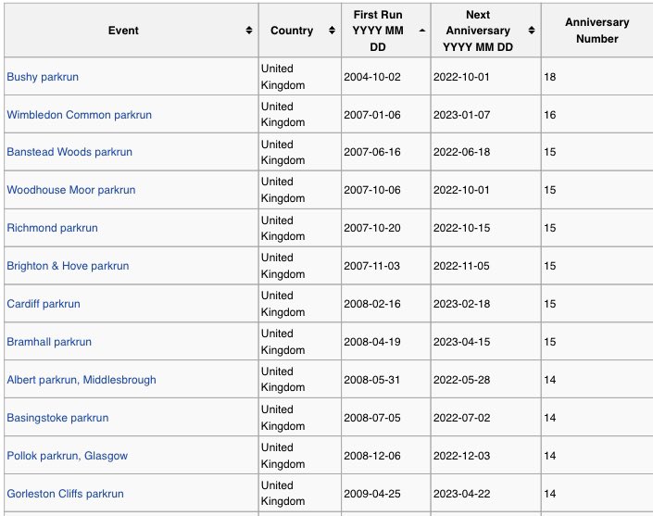Screen dimensions: 653x516
Task: Select first run date 2008-02-16
Action: click(x=372, y=304)
